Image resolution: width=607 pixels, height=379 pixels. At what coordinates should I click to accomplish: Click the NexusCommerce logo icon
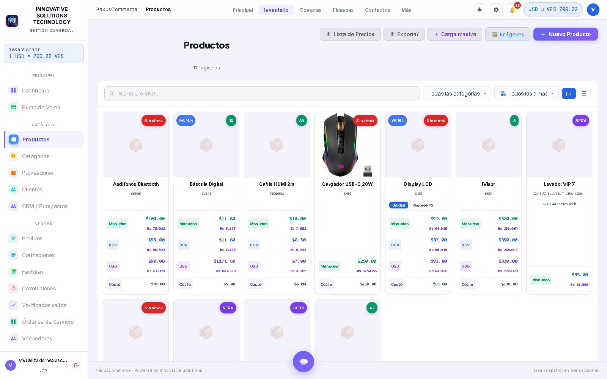point(12,21)
